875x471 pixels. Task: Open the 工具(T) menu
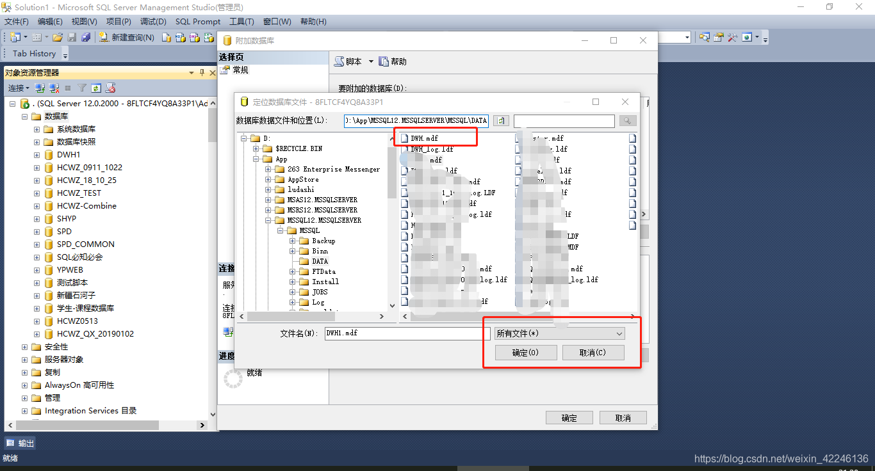point(241,22)
